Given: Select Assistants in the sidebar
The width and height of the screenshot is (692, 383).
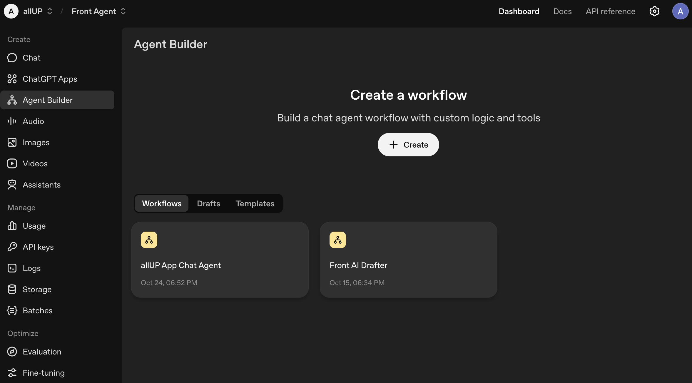Looking at the screenshot, I should point(41,185).
